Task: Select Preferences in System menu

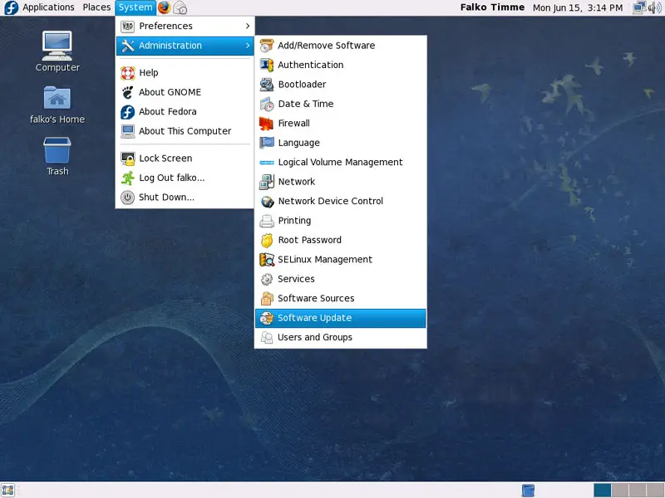Action: pyautogui.click(x=185, y=26)
